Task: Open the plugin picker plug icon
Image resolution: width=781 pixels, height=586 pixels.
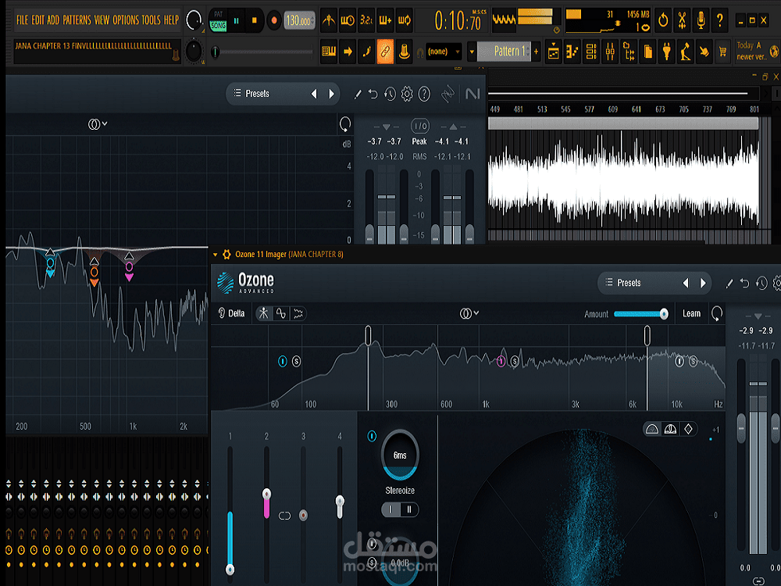Action: point(666,52)
